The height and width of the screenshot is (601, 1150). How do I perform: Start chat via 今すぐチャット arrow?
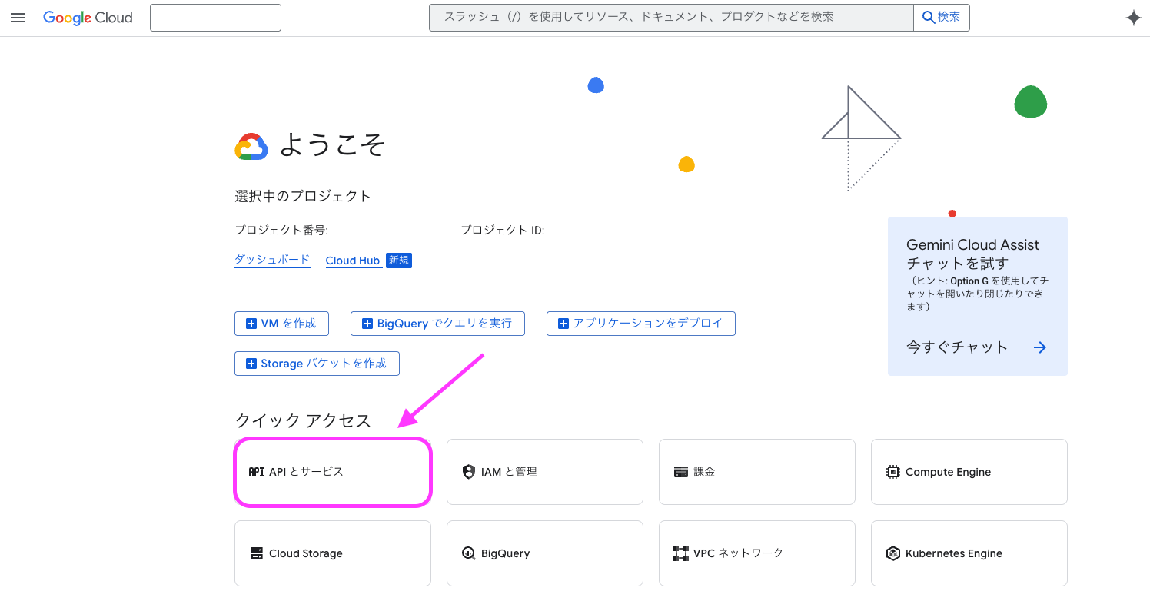coord(1039,347)
